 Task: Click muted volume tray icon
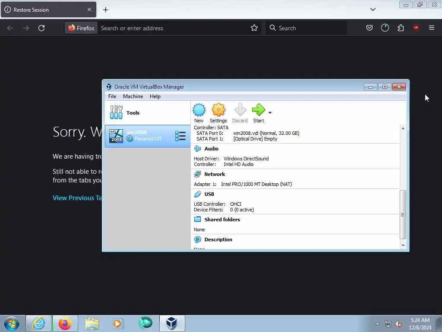click(x=398, y=324)
